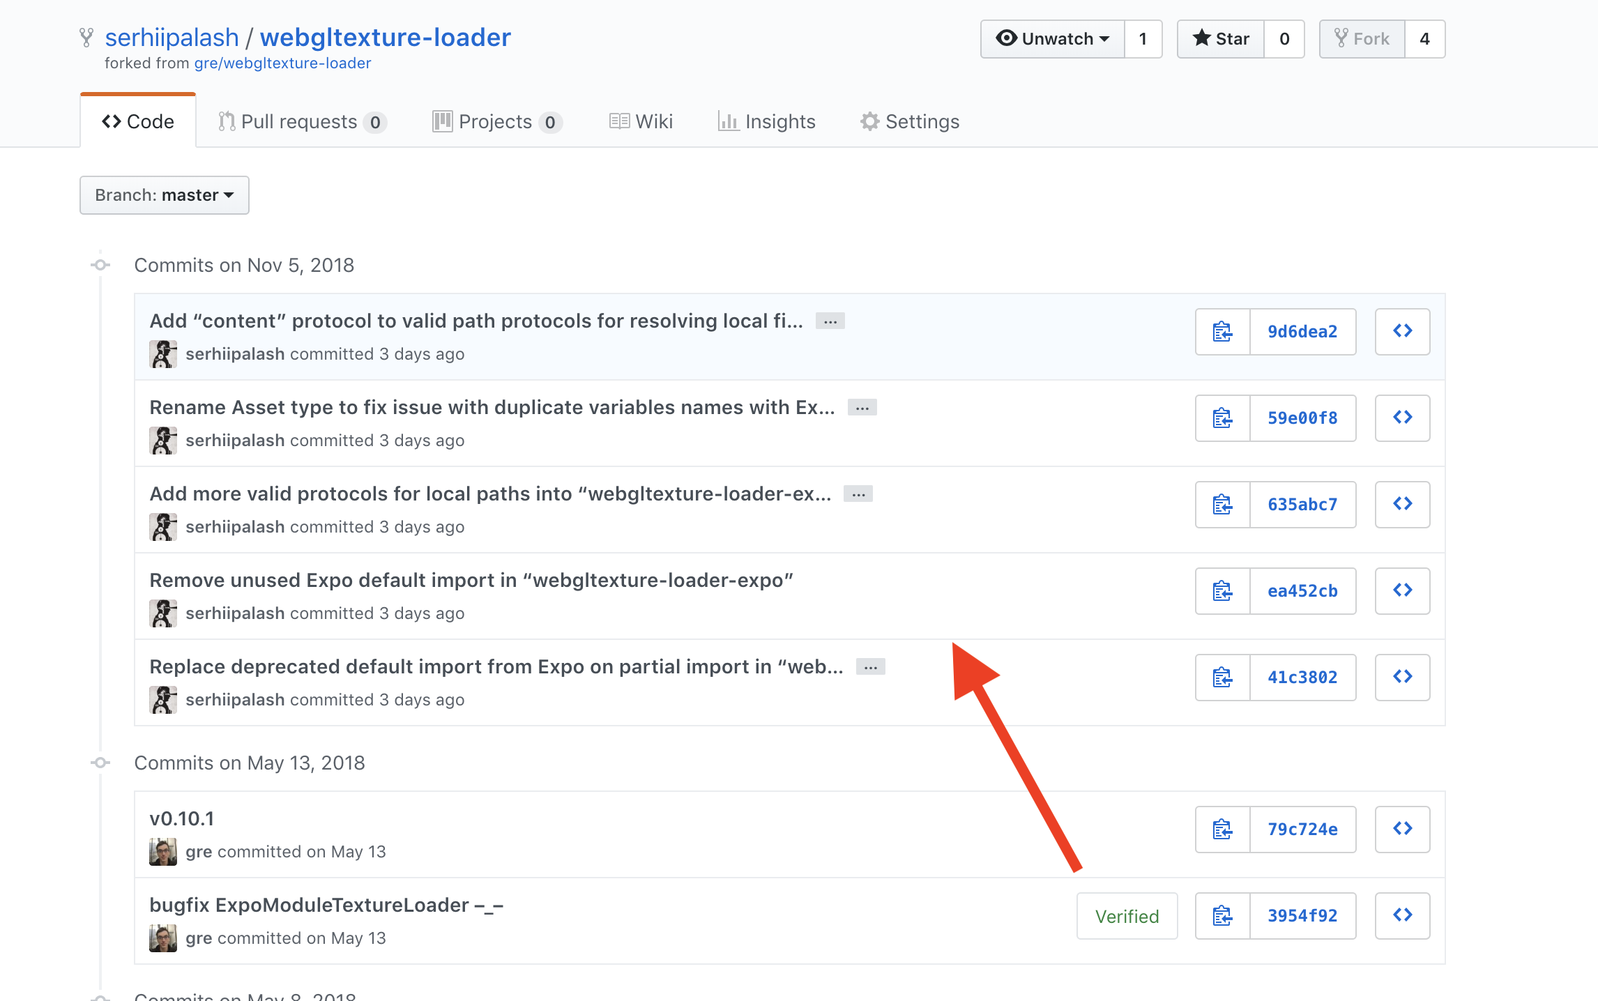Open the Projects tab
The image size is (1598, 1001).
coord(497,121)
